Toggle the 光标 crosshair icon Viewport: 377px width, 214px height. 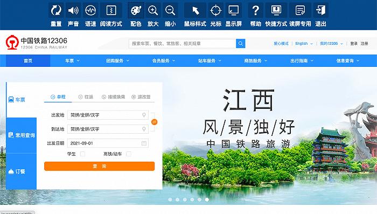click(x=215, y=10)
